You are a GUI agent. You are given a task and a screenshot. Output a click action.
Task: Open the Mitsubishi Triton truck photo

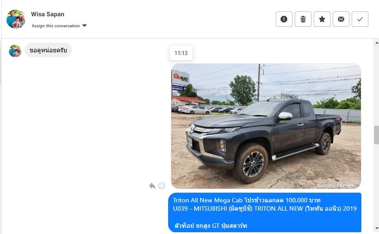click(266, 126)
